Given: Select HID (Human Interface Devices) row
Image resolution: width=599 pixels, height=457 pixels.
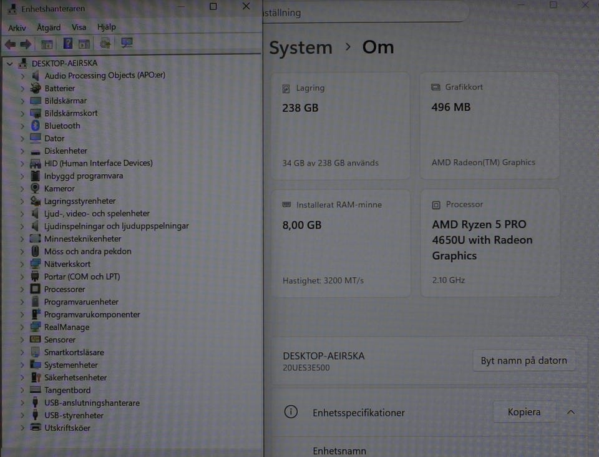Looking at the screenshot, I should point(98,163).
